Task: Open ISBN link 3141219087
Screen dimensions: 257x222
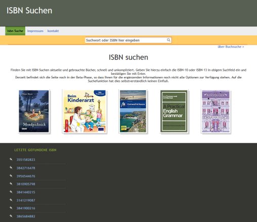Action: pyautogui.click(x=26, y=200)
